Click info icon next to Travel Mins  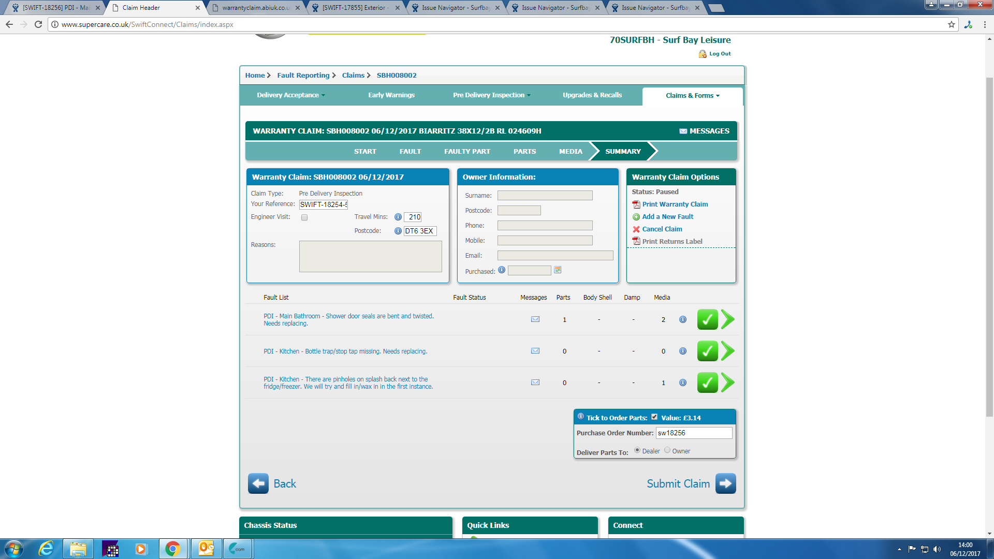coord(398,217)
